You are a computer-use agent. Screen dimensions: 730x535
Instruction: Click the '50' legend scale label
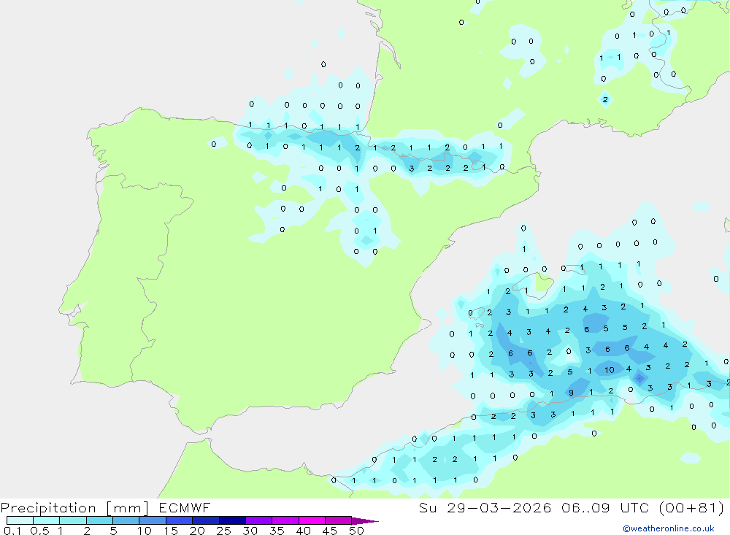(x=356, y=531)
